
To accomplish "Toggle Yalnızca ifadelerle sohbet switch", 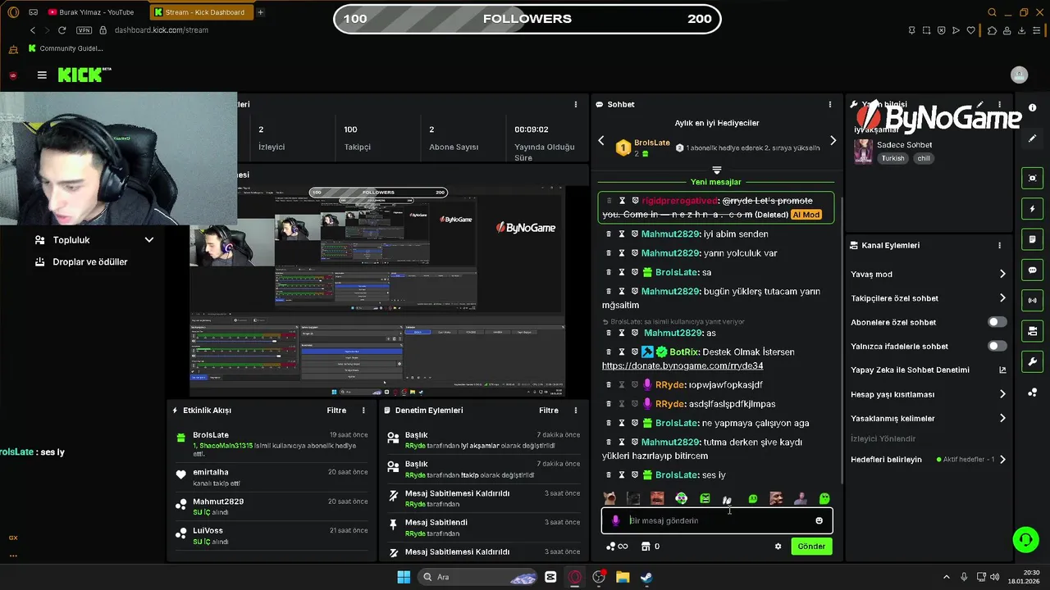I will [997, 346].
